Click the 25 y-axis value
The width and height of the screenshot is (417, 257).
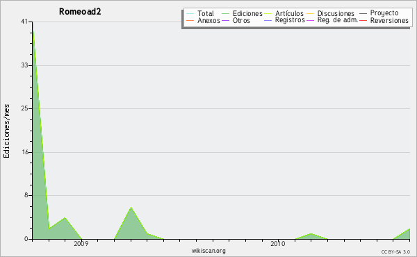24,108
